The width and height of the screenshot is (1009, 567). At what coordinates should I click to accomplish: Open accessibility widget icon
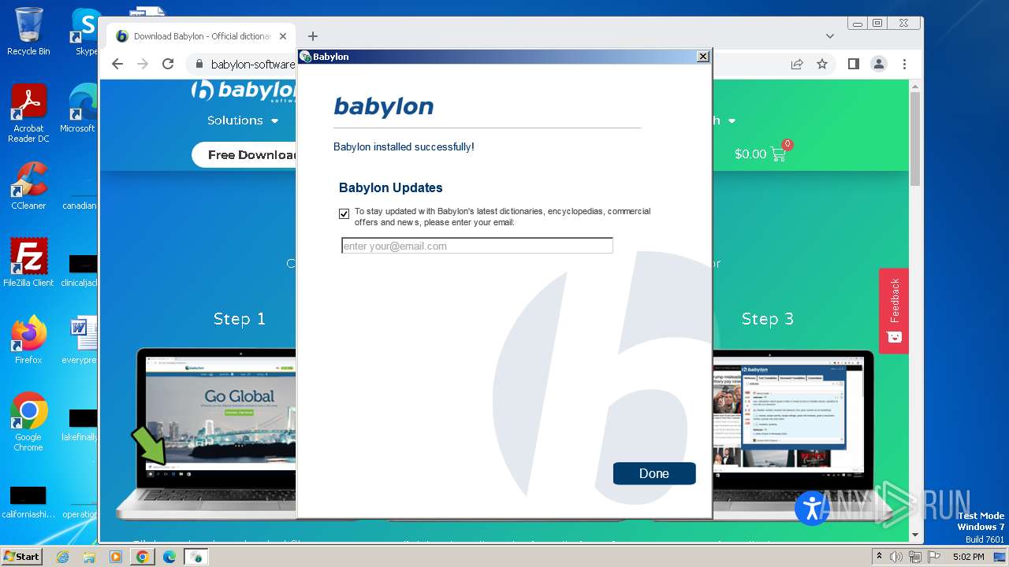point(812,508)
